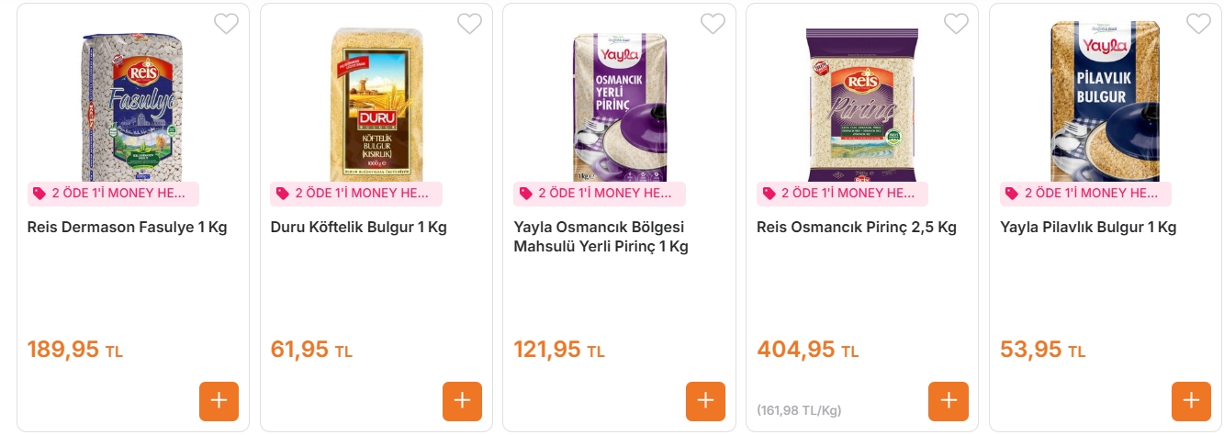1224x435 pixels.
Task: View Reis Pirinç package photo
Action: click(862, 104)
